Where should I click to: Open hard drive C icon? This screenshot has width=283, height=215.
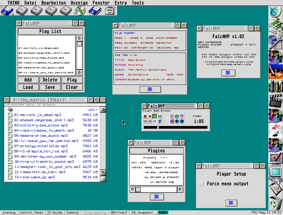coord(22,10)
